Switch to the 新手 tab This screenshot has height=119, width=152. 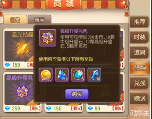(40, 20)
